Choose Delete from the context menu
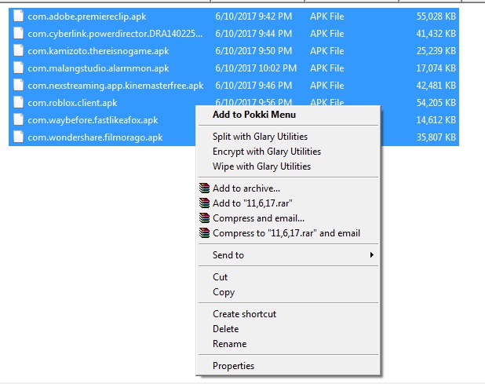Viewport: 485px width, 384px height. [225, 328]
